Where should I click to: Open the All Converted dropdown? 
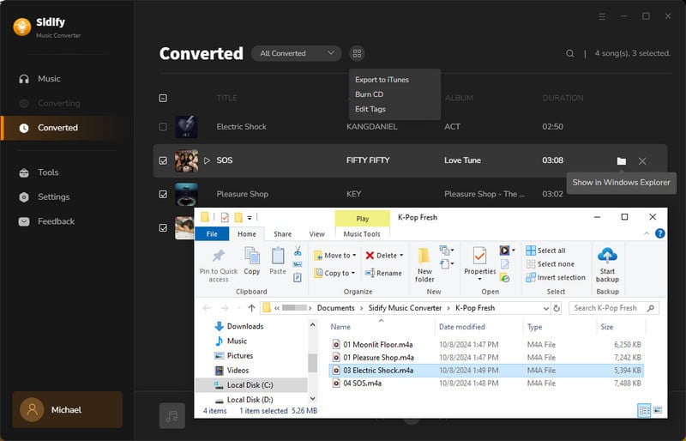tap(296, 53)
